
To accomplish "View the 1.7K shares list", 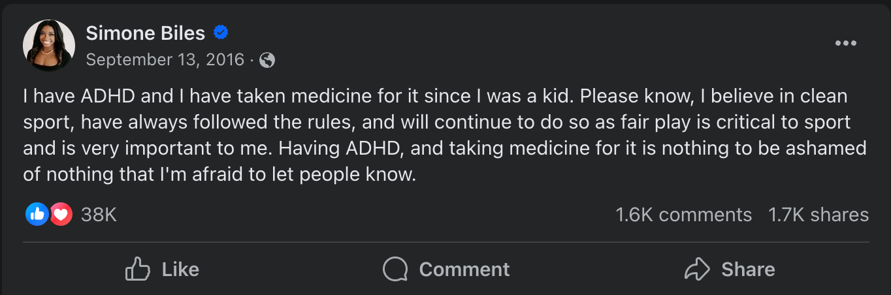I will coord(818,215).
